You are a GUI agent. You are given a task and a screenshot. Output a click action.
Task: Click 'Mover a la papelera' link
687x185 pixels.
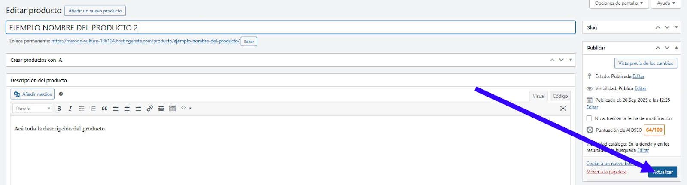[x=606, y=172]
